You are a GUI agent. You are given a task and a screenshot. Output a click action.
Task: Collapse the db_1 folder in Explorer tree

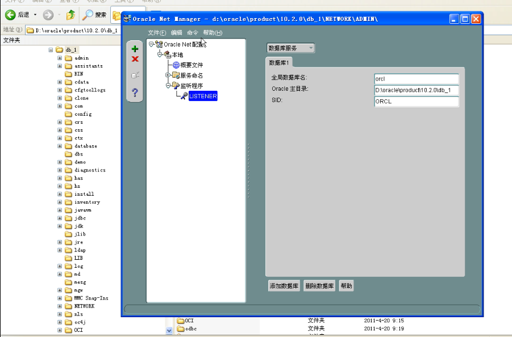pyautogui.click(x=51, y=50)
